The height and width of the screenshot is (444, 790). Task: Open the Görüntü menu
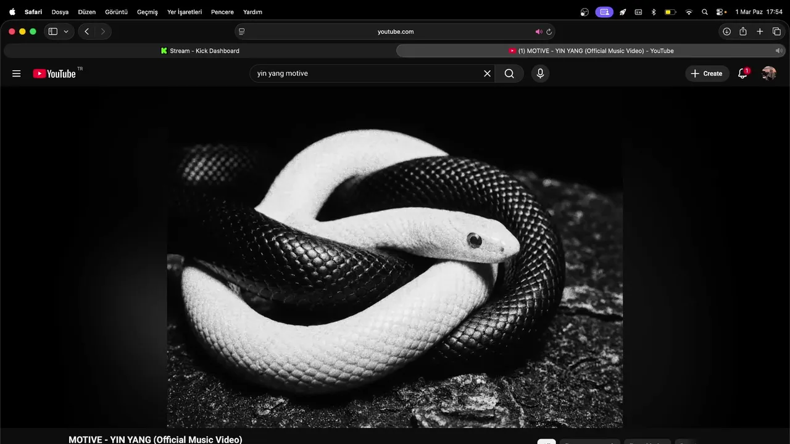(x=117, y=12)
